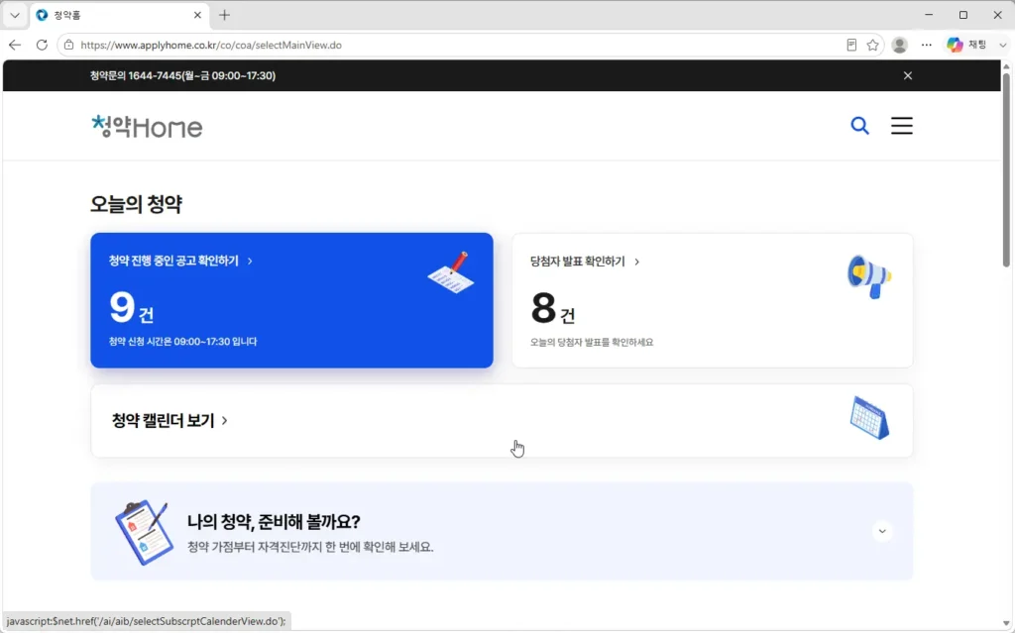
Task: Expand the dropdown arrow beside 채팅
Action: coord(1003,45)
